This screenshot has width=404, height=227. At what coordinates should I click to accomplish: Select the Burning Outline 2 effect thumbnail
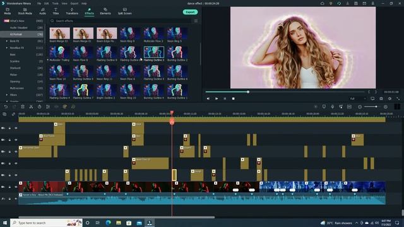coord(177,52)
